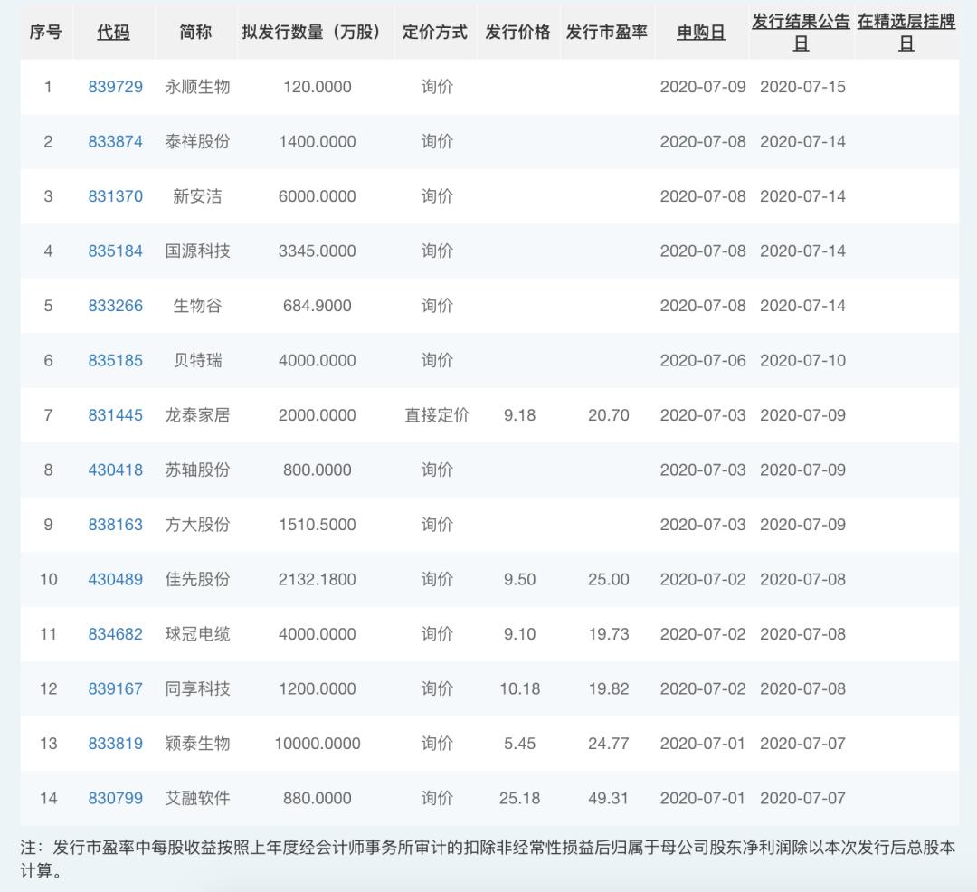Open stock code 839729 link

point(113,87)
